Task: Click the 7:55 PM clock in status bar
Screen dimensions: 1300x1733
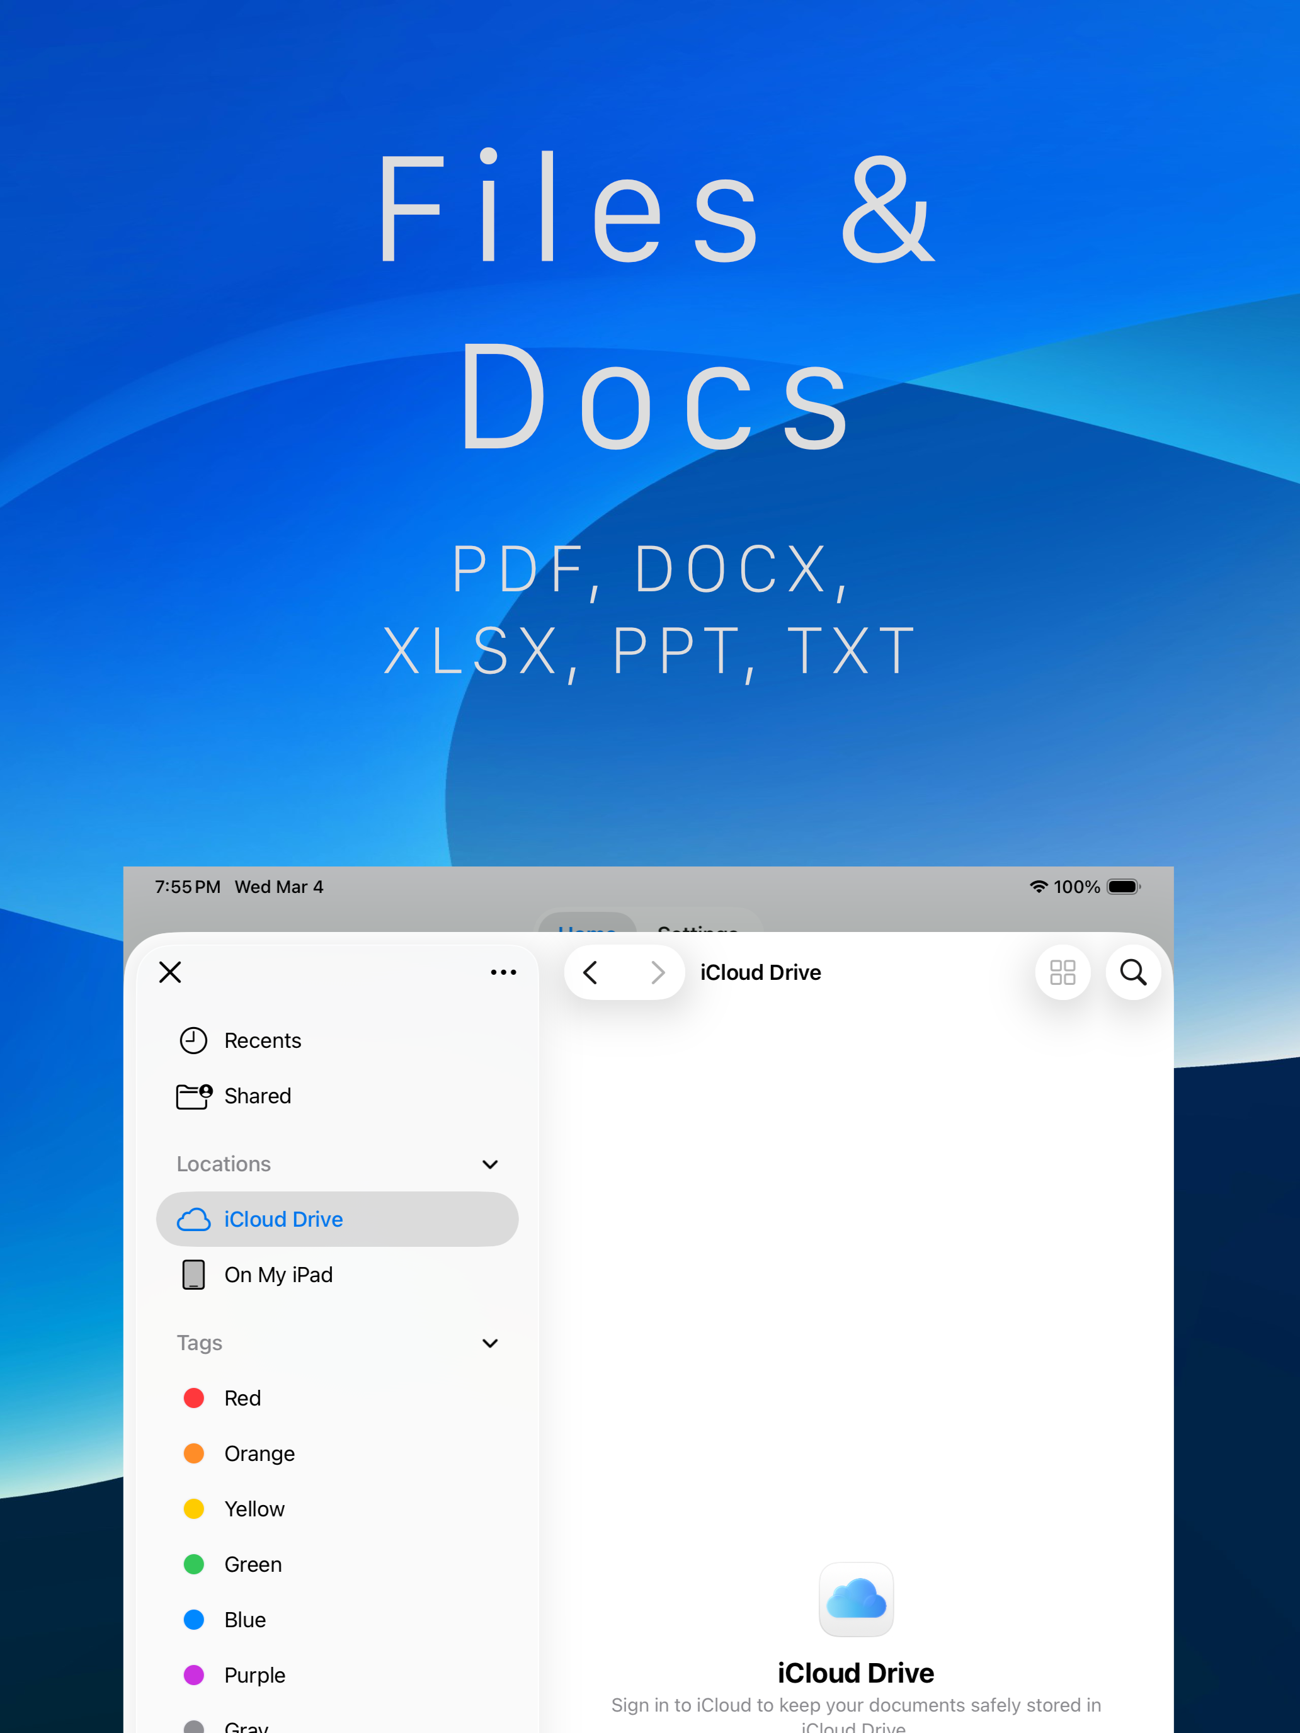Action: (188, 887)
